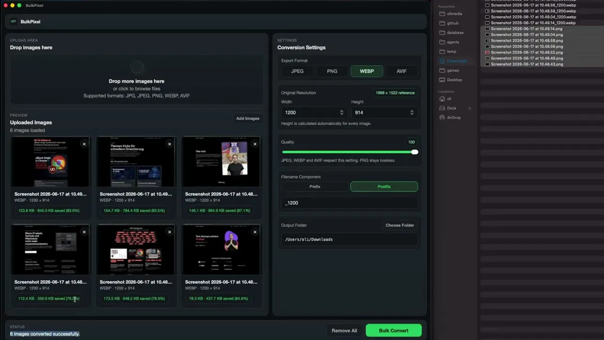Click the Width stepper arrows
604x340 pixels.
(342, 112)
